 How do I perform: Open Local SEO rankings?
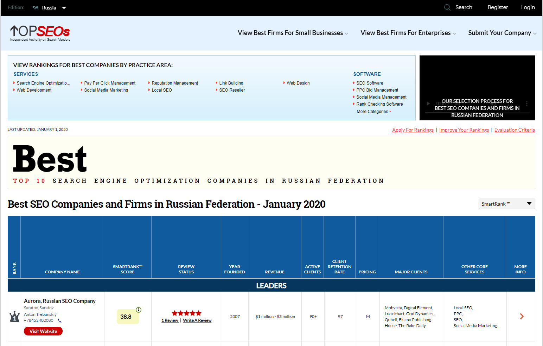[162, 90]
